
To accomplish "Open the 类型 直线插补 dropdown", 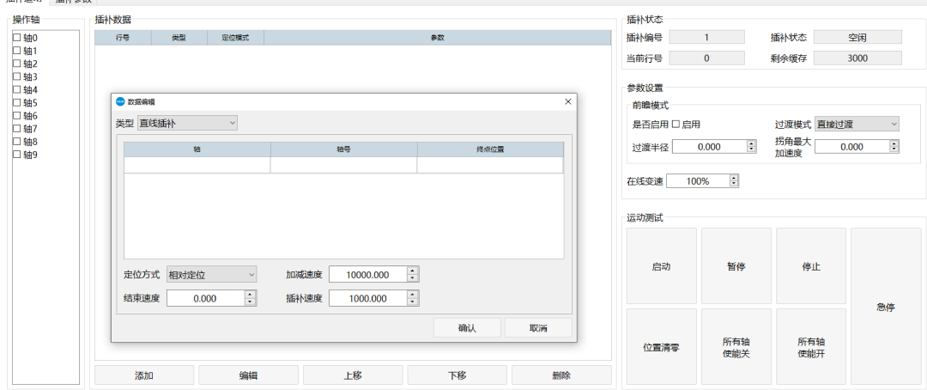I will tap(187, 123).
